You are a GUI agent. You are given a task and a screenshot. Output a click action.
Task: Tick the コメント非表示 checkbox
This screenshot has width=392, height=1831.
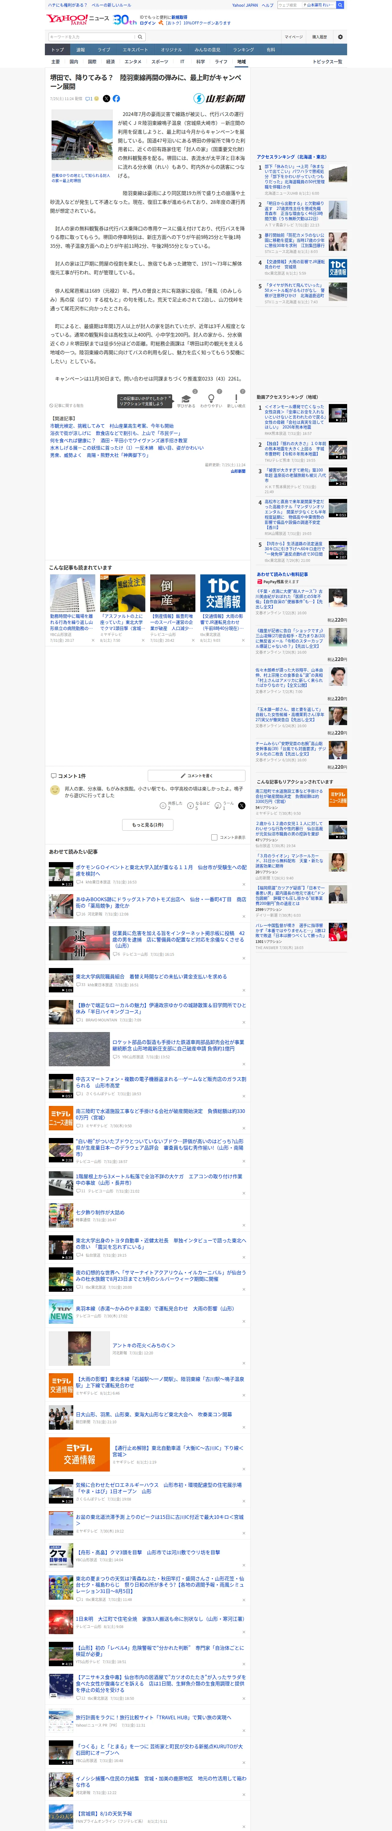coord(214,837)
